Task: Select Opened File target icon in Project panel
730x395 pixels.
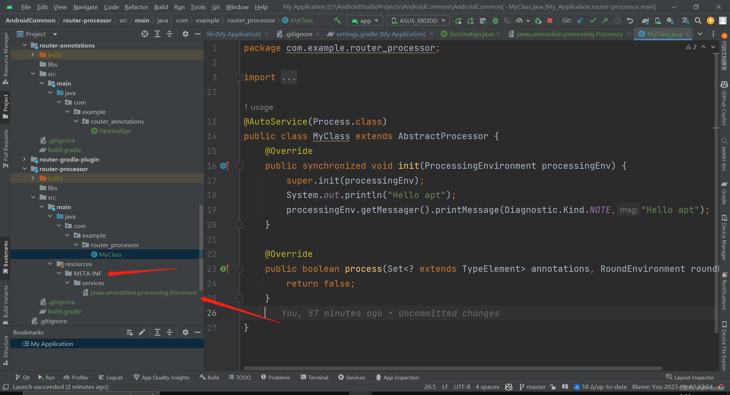Action: click(145, 34)
